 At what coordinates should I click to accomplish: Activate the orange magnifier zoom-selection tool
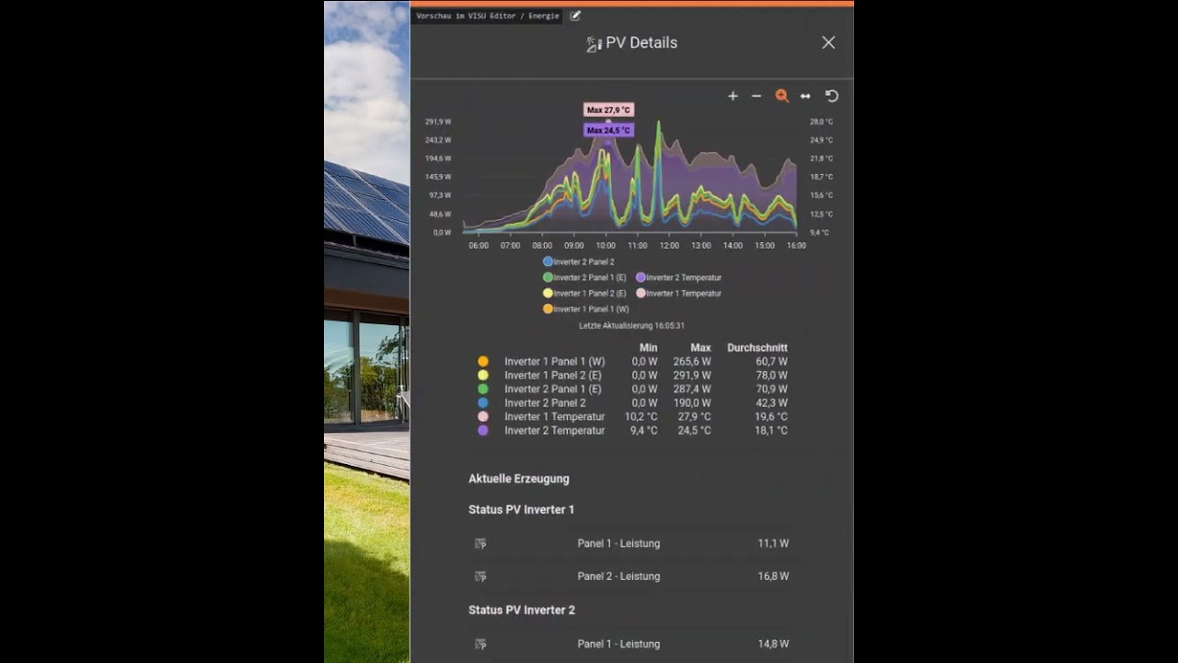click(781, 96)
